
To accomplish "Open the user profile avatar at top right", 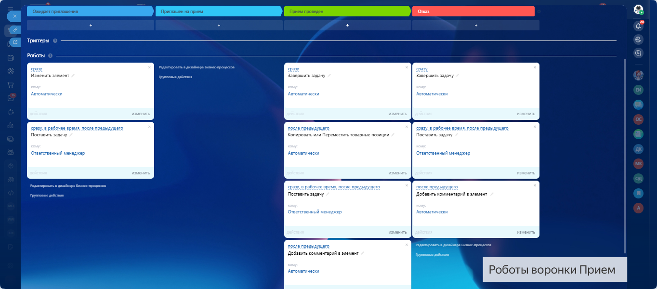I will [639, 9].
